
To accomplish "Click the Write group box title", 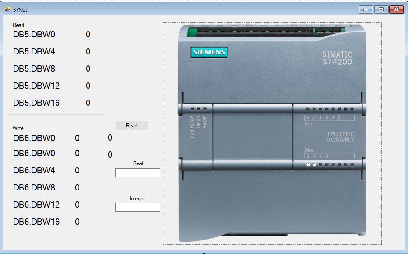I will click(x=18, y=128).
